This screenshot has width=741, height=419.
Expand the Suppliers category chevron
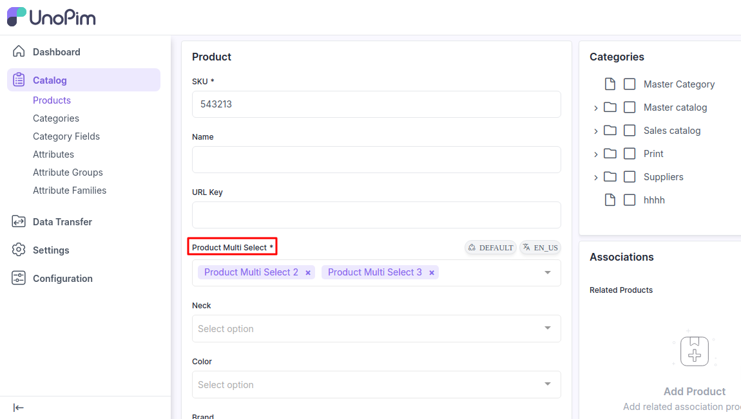tap(596, 177)
